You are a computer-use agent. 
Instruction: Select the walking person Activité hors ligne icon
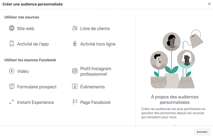[75, 44]
